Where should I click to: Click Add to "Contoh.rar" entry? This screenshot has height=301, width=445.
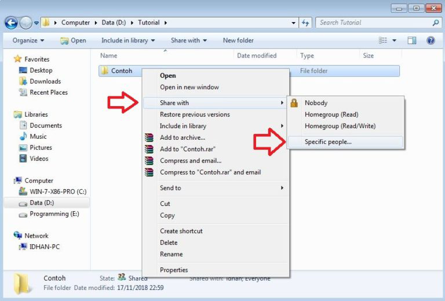[x=216, y=149]
